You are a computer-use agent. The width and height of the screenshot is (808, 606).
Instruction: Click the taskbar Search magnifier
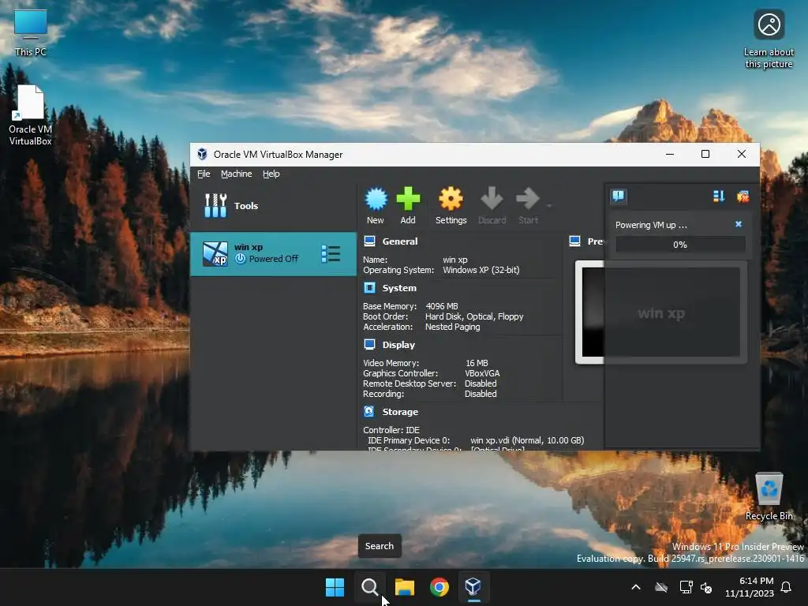[x=369, y=587]
